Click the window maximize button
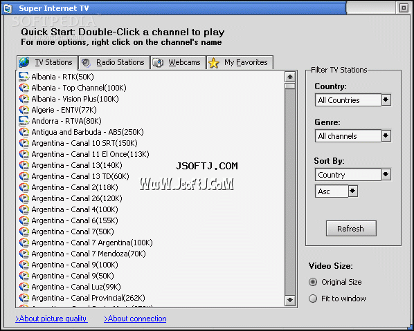Image resolution: width=414 pixels, height=331 pixels. (404, 8)
